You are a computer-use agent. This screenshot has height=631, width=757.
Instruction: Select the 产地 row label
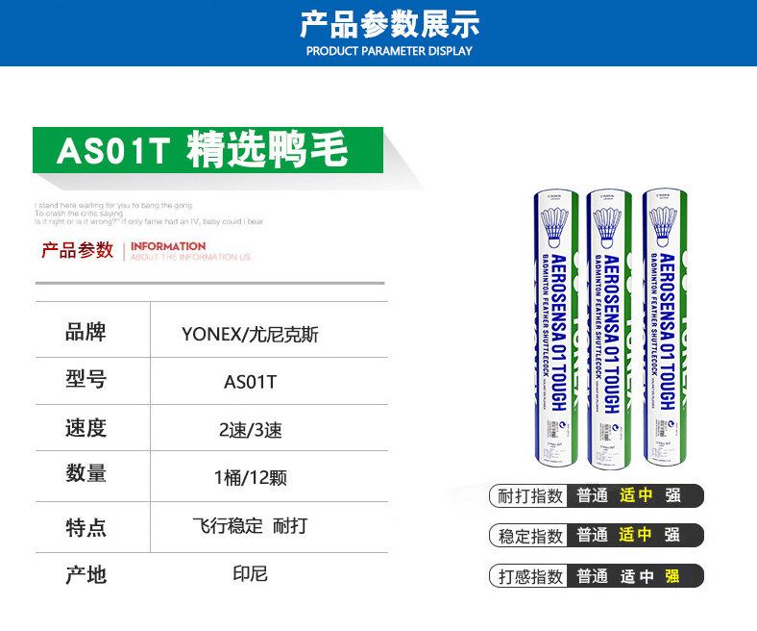pyautogui.click(x=85, y=574)
